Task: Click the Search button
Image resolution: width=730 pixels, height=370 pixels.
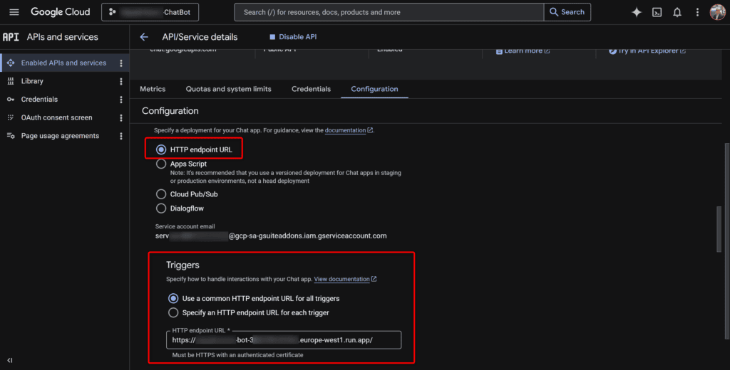Action: 567,12
